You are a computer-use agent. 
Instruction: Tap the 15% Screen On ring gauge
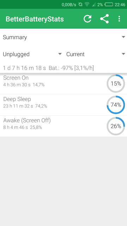click(x=116, y=83)
